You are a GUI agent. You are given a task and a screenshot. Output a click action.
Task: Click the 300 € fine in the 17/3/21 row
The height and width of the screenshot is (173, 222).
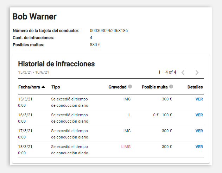[167, 131]
